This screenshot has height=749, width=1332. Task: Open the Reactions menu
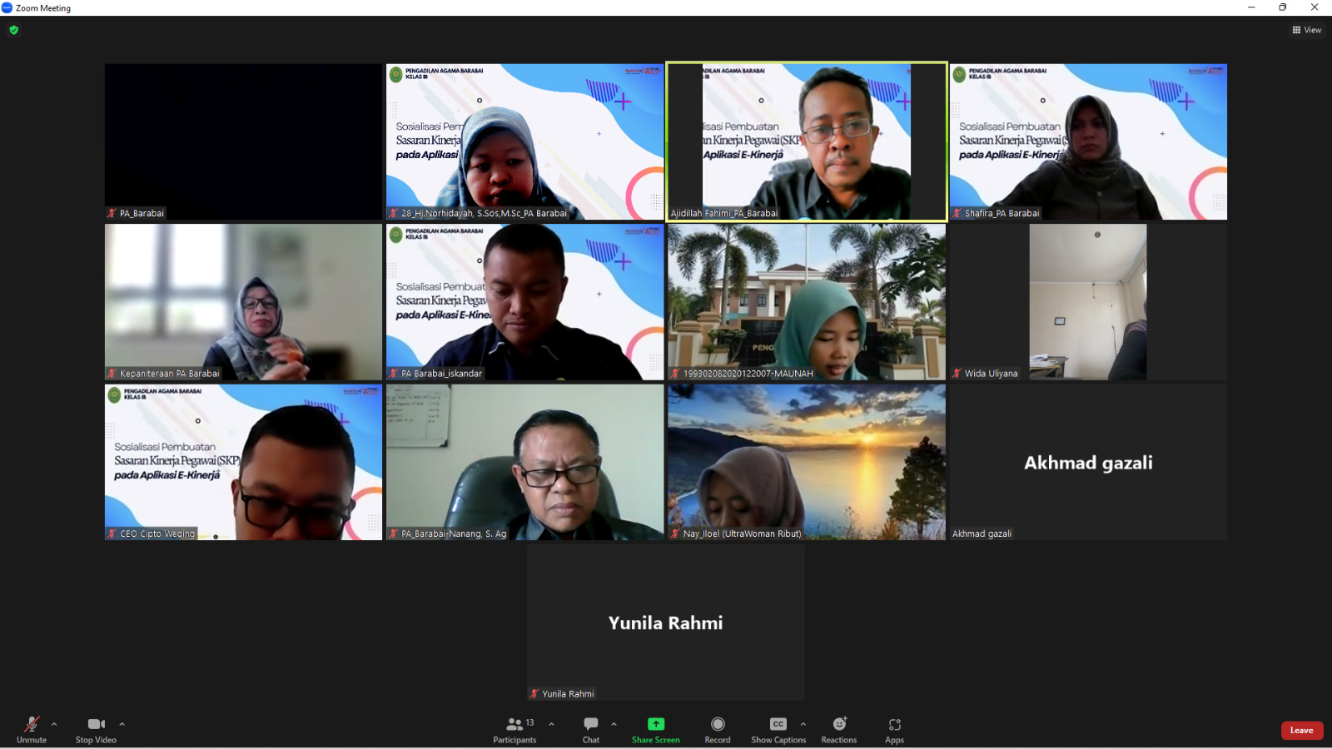tap(839, 729)
